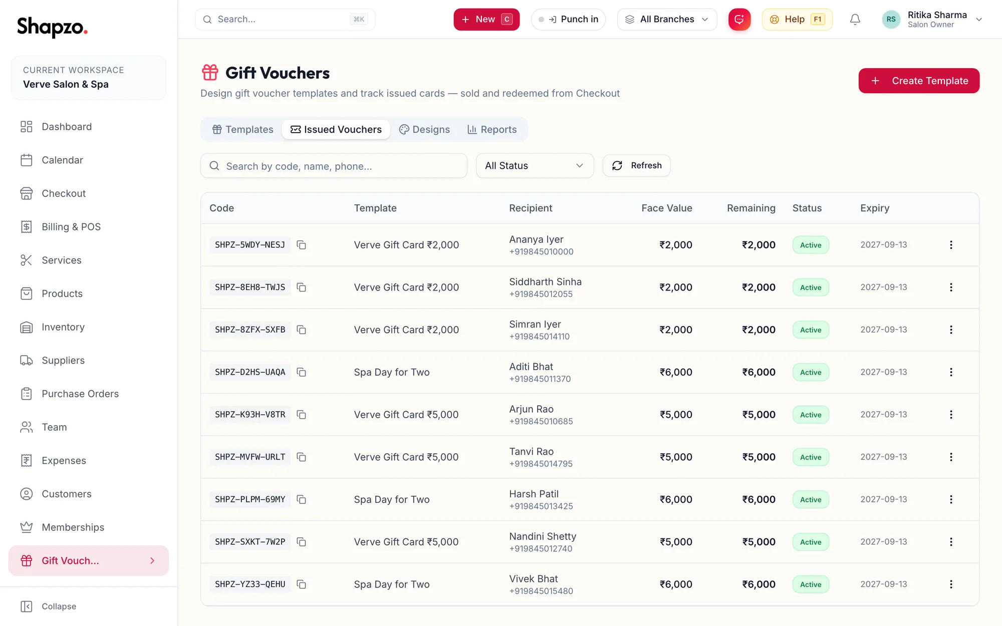Screen dimensions: 1002x626
Task: Click the New button
Action: pos(486,20)
